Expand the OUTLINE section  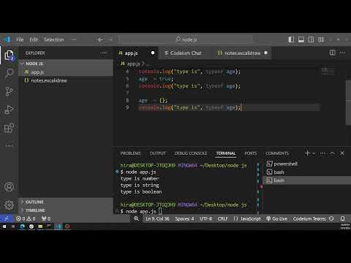66,202
